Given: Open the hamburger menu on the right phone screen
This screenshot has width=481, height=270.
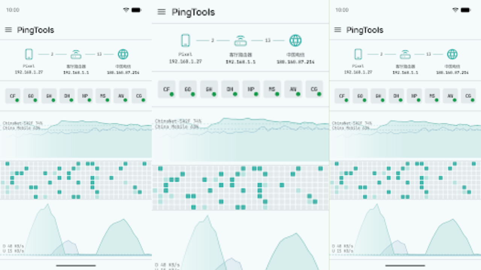Looking at the screenshot, I should pos(337,30).
